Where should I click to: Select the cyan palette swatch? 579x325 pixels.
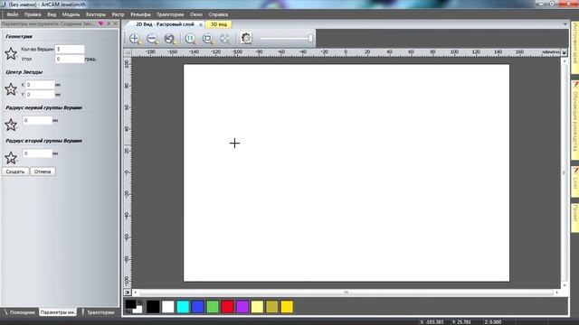pos(183,307)
